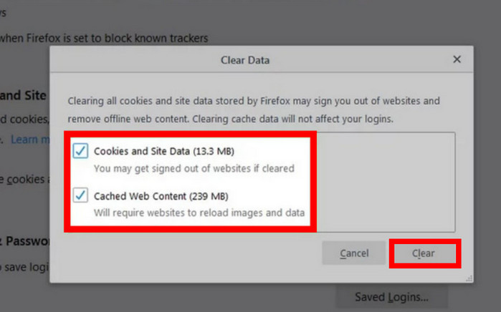Click the 'Password' section heading in background
This screenshot has width=501, height=312.
pos(24,241)
